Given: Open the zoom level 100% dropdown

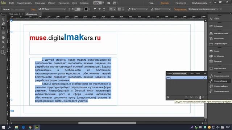Looking at the screenshot, I should click(103, 3).
